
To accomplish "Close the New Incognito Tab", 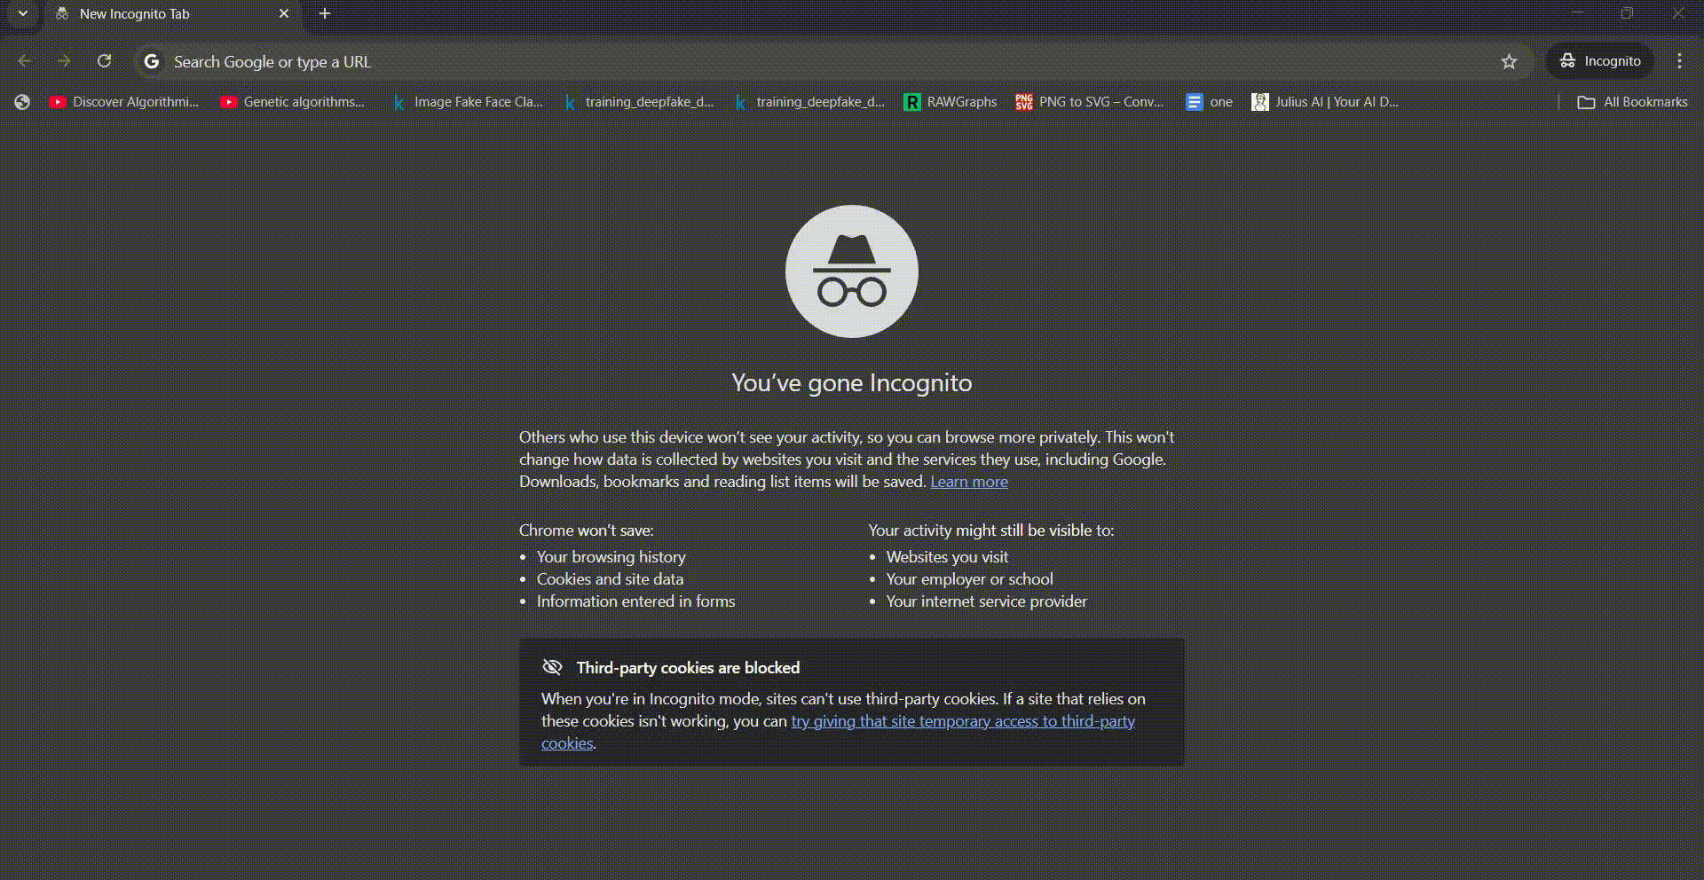I will point(284,14).
